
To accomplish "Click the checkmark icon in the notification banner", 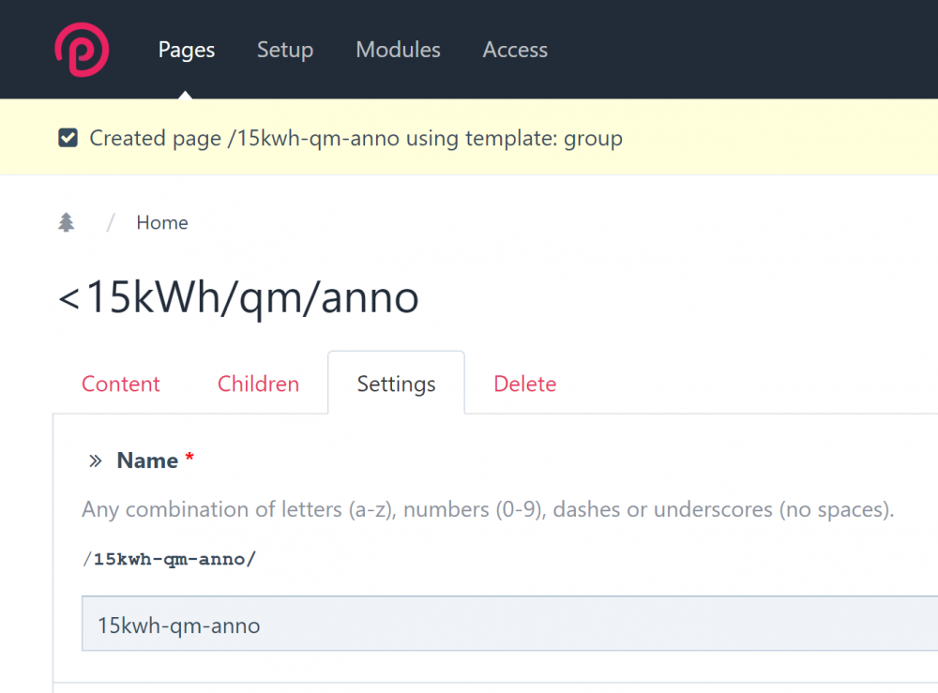I will coord(68,137).
